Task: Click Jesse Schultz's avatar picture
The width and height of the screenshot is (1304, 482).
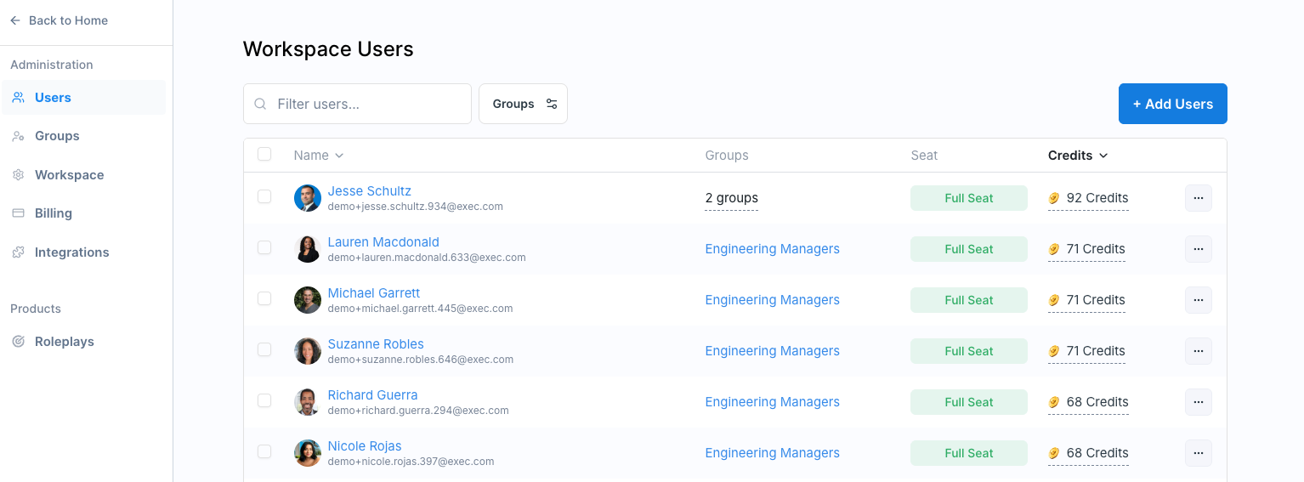Action: (x=308, y=198)
